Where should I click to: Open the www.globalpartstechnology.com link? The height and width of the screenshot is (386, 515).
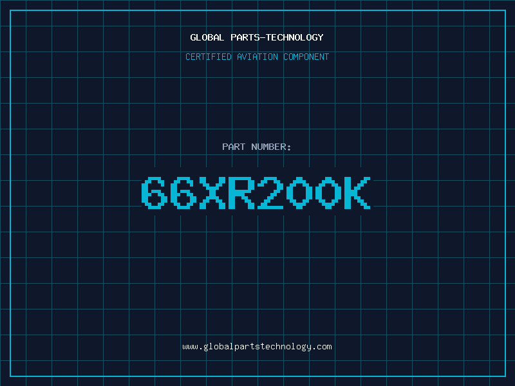[257, 347]
